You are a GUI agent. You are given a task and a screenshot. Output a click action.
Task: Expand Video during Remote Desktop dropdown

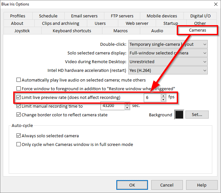[x=168, y=62]
